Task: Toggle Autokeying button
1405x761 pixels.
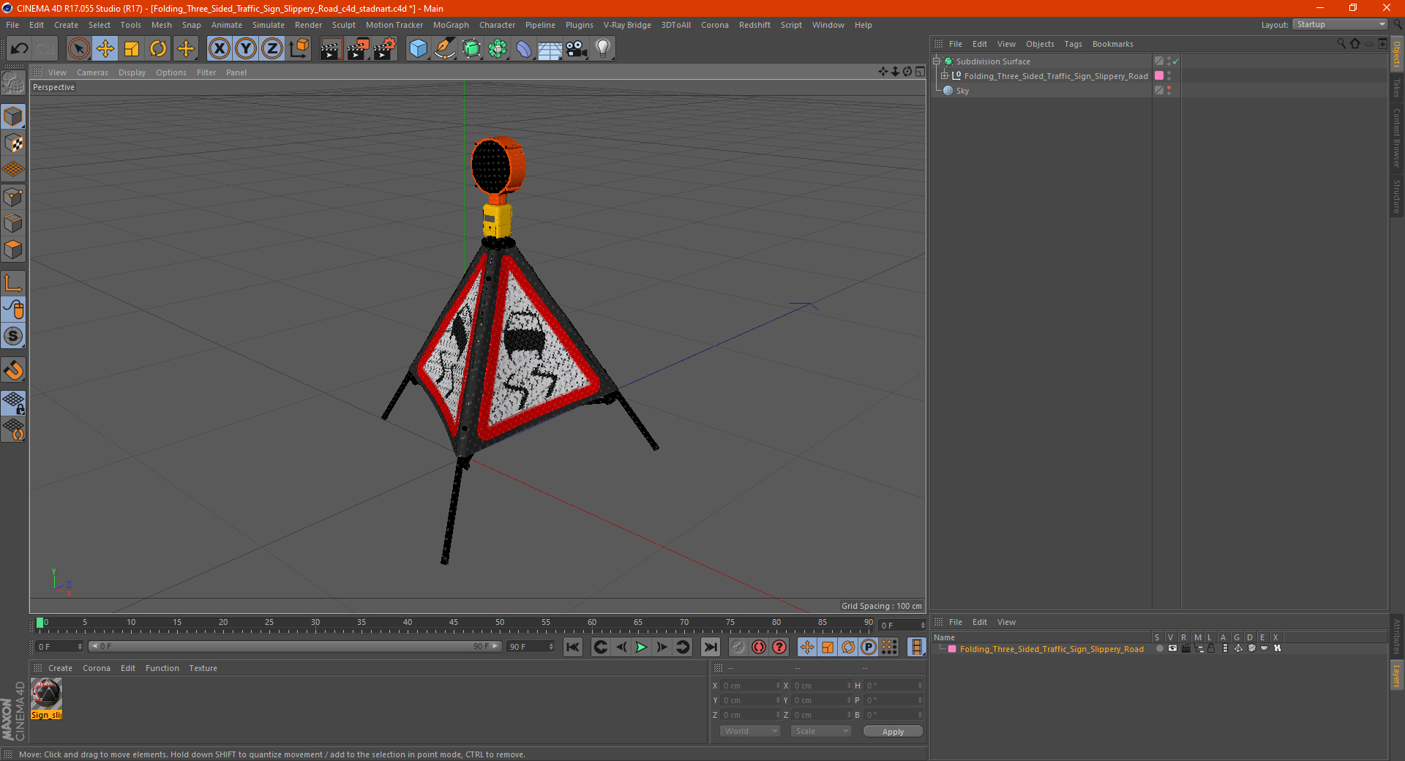Action: (759, 647)
